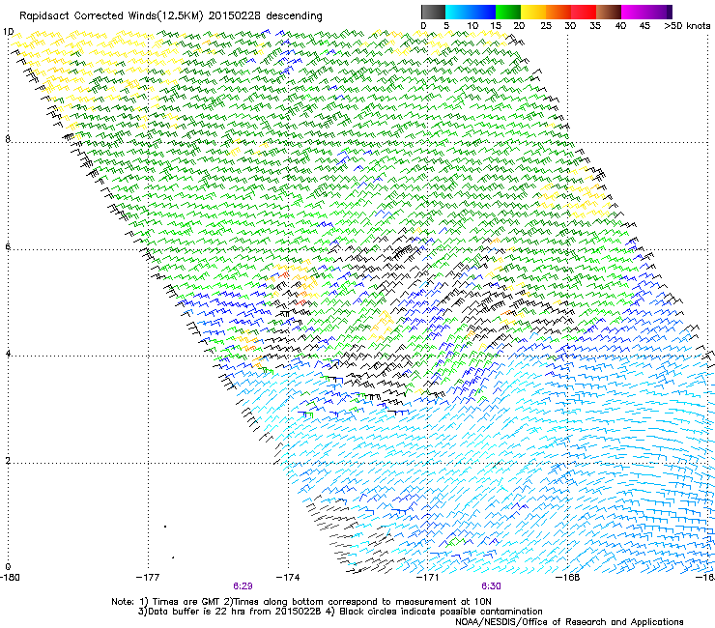Click the longitude label '-168'

568,578
